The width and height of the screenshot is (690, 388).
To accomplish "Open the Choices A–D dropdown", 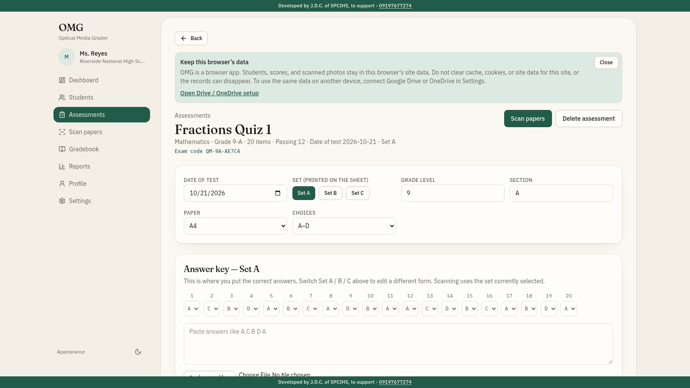I will pos(344,226).
